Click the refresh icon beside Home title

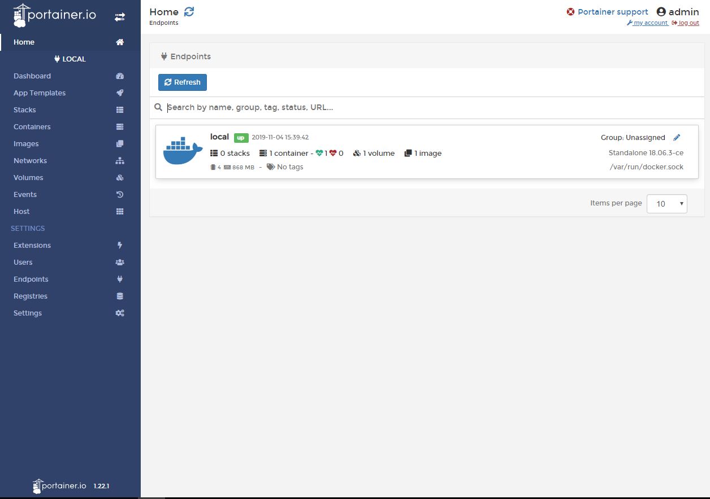click(189, 12)
